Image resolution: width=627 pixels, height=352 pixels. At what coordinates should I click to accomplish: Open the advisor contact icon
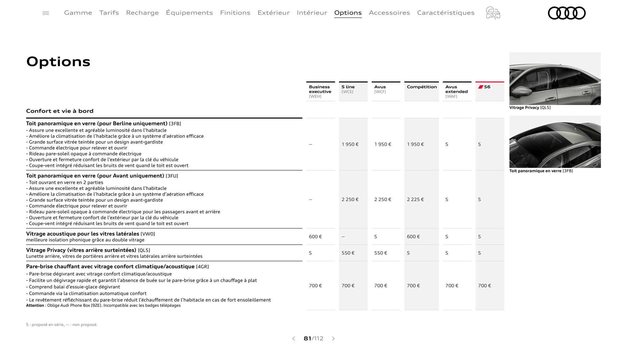click(493, 13)
